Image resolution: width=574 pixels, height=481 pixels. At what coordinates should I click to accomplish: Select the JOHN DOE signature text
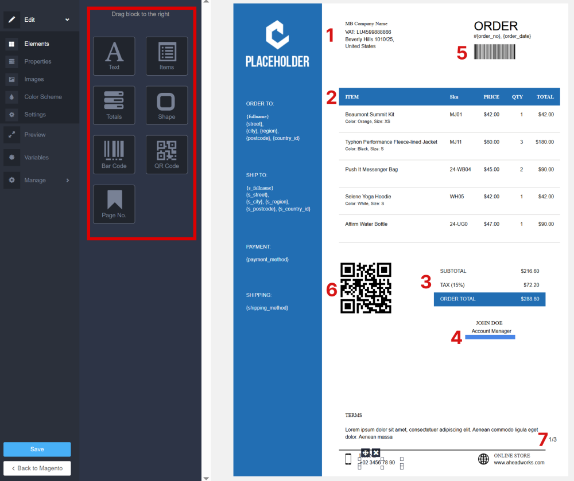coord(489,323)
